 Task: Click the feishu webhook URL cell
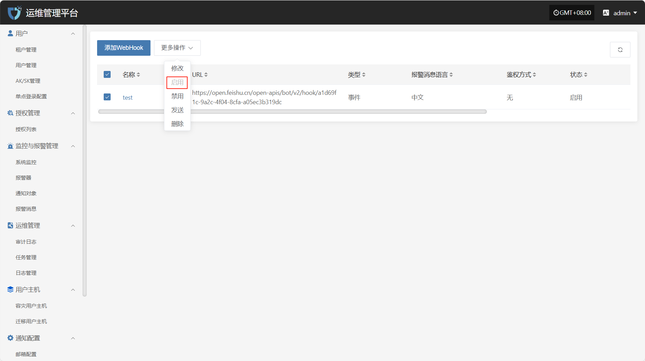[264, 97]
